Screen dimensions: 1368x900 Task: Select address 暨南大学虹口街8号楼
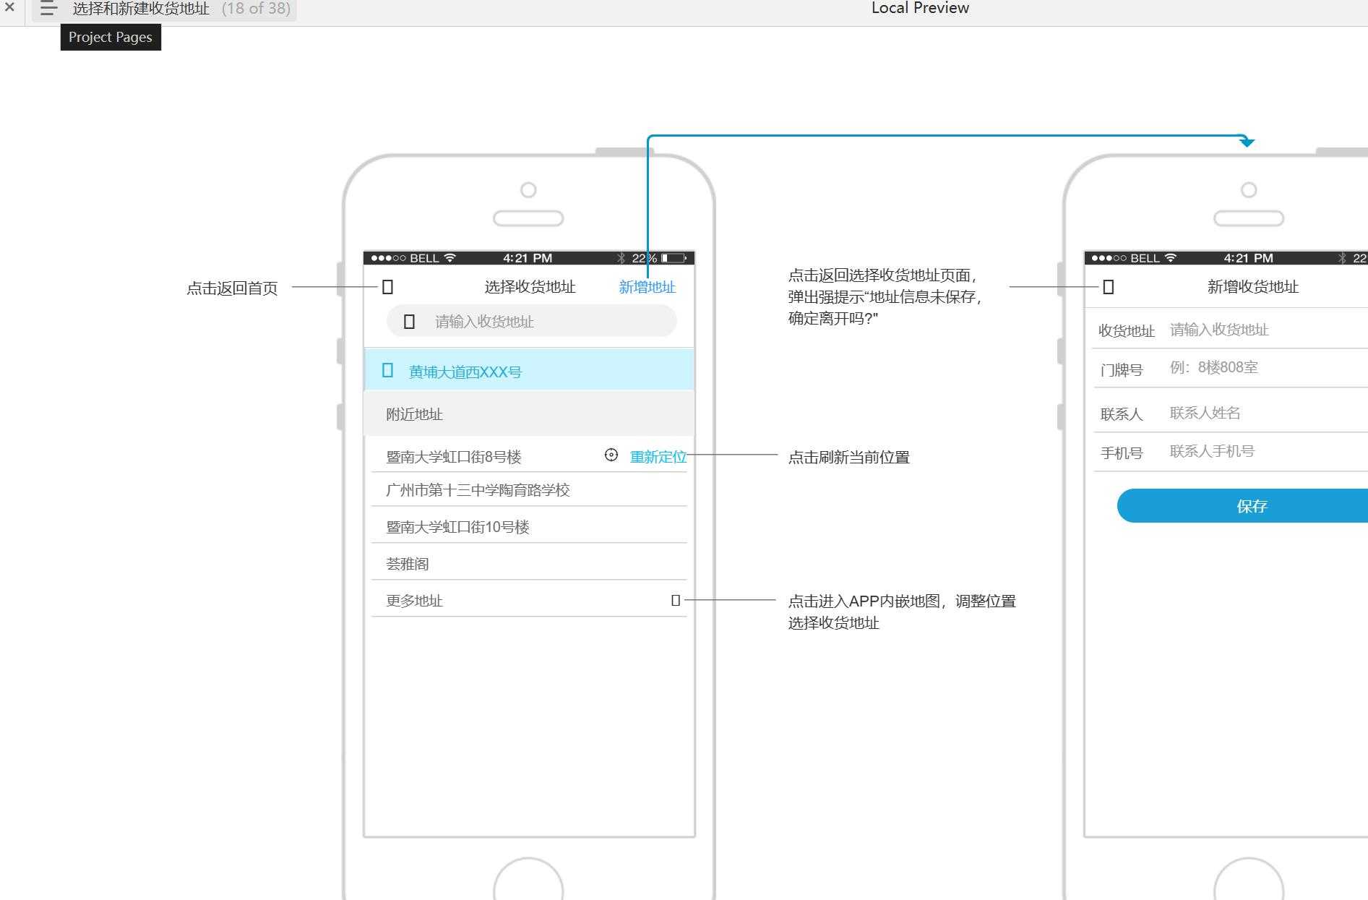454,457
